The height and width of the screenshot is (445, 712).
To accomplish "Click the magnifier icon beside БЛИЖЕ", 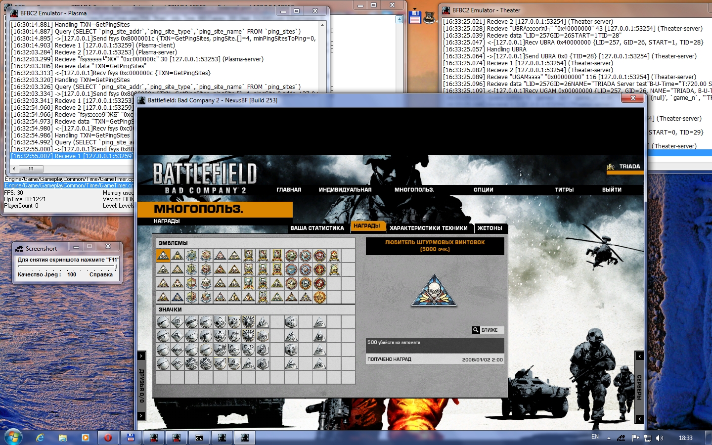I will point(476,330).
